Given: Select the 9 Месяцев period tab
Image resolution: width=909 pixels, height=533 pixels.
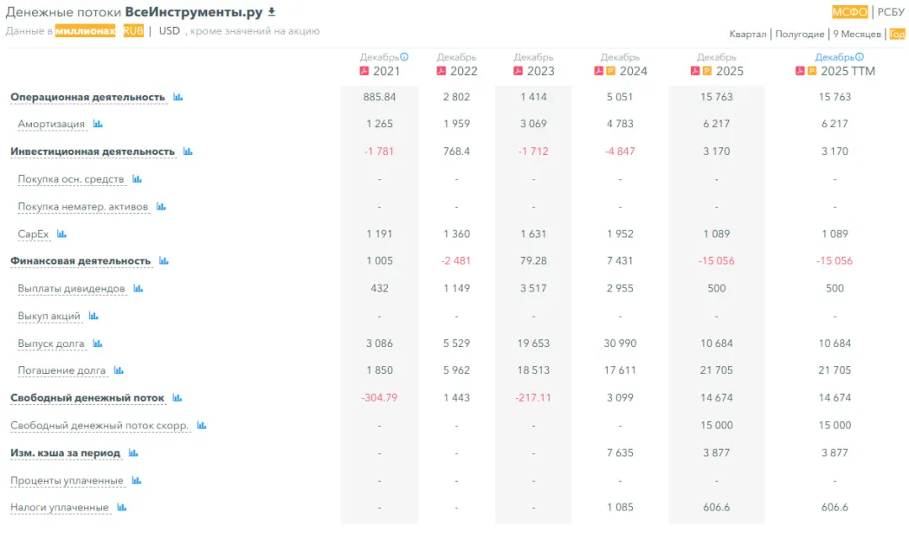Looking at the screenshot, I should (x=857, y=35).
